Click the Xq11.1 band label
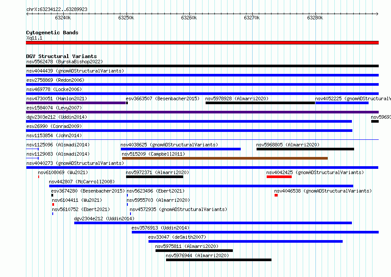The height and width of the screenshot is (277, 391). pos(34,38)
